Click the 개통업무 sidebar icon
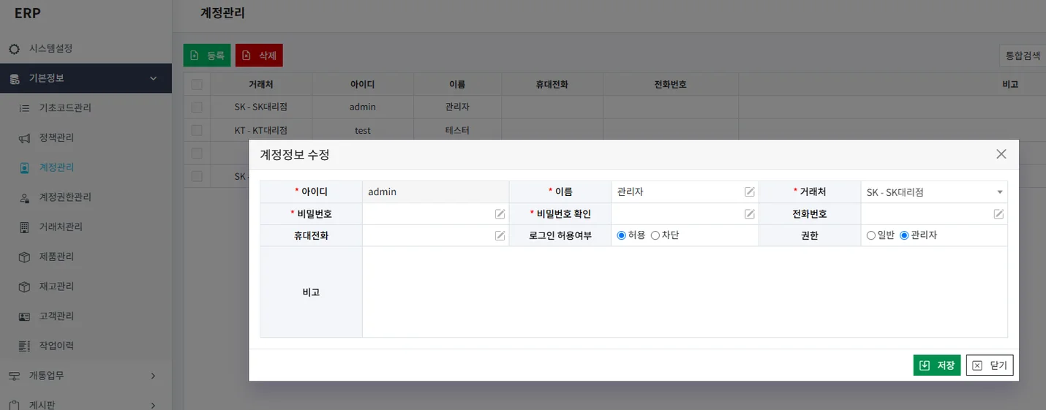The width and height of the screenshot is (1046, 410). (14, 376)
